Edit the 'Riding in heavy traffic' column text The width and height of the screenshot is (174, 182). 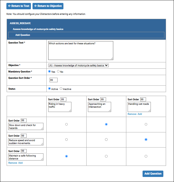(x=60, y=107)
